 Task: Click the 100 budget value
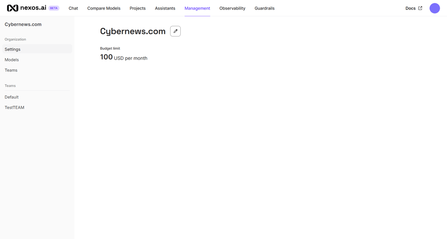pos(107,57)
